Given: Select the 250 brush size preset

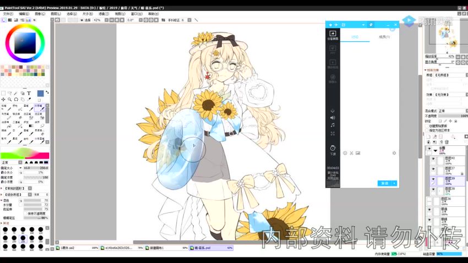Looking at the screenshot, I should pos(23,239).
